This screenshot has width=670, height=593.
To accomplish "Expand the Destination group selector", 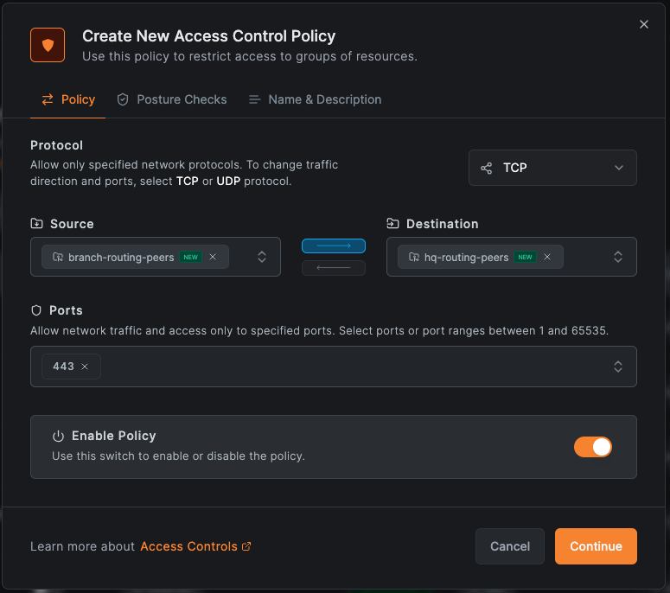I will 618,257.
